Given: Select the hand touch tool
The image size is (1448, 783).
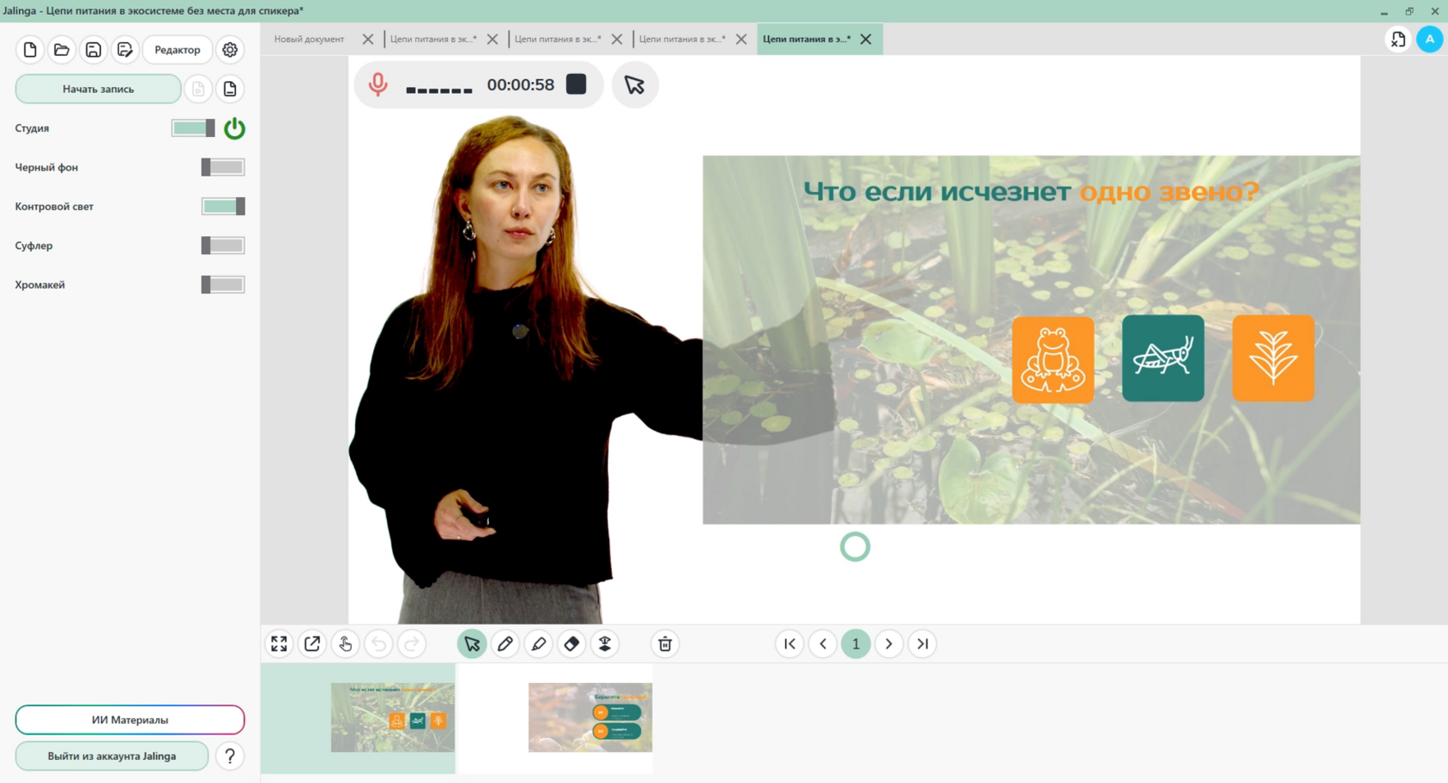Looking at the screenshot, I should 346,643.
